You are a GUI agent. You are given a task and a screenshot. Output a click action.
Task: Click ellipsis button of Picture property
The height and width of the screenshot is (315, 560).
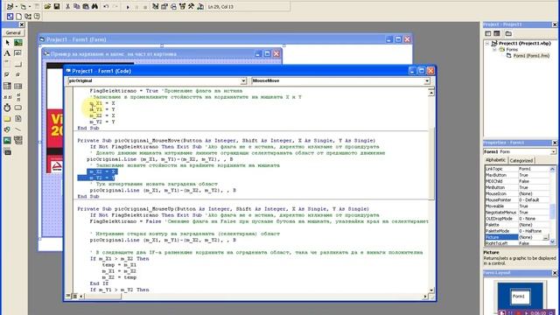(546, 237)
